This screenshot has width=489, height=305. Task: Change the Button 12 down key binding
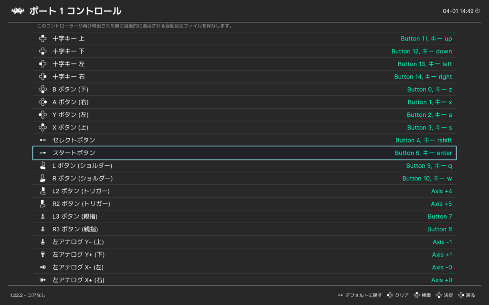coord(421,51)
